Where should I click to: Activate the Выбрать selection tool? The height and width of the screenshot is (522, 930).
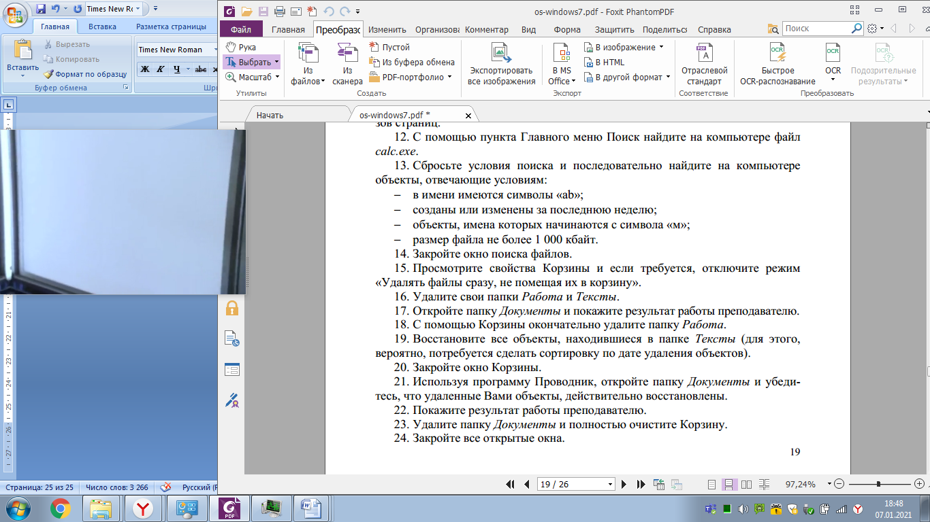(x=251, y=62)
